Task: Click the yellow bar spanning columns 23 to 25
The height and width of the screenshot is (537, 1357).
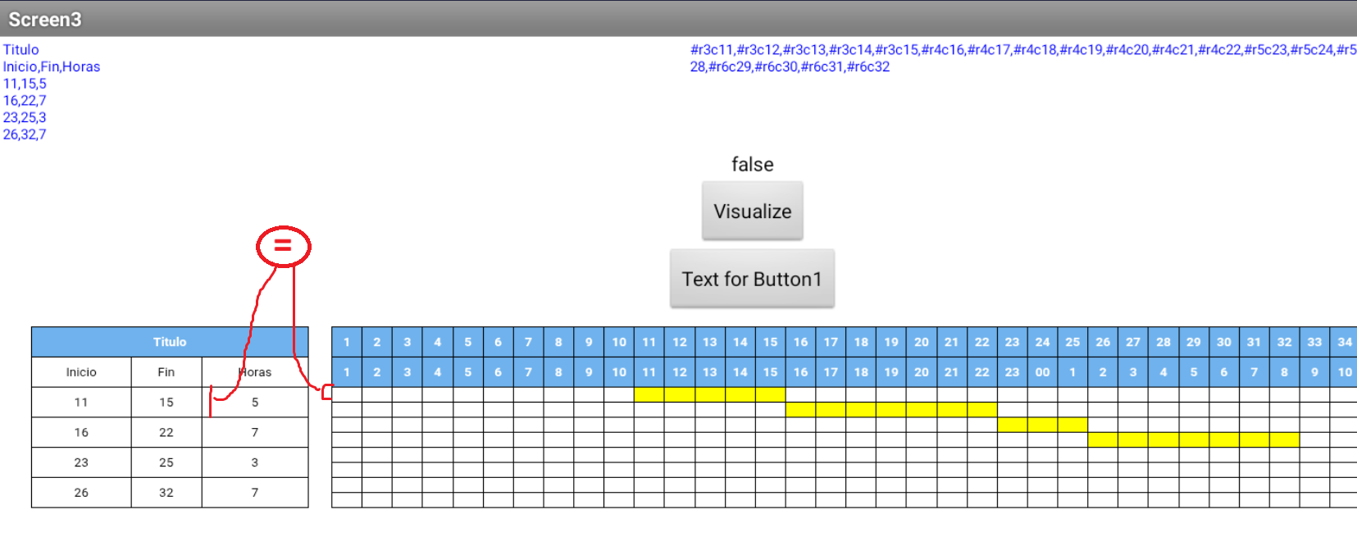Action: point(1042,424)
